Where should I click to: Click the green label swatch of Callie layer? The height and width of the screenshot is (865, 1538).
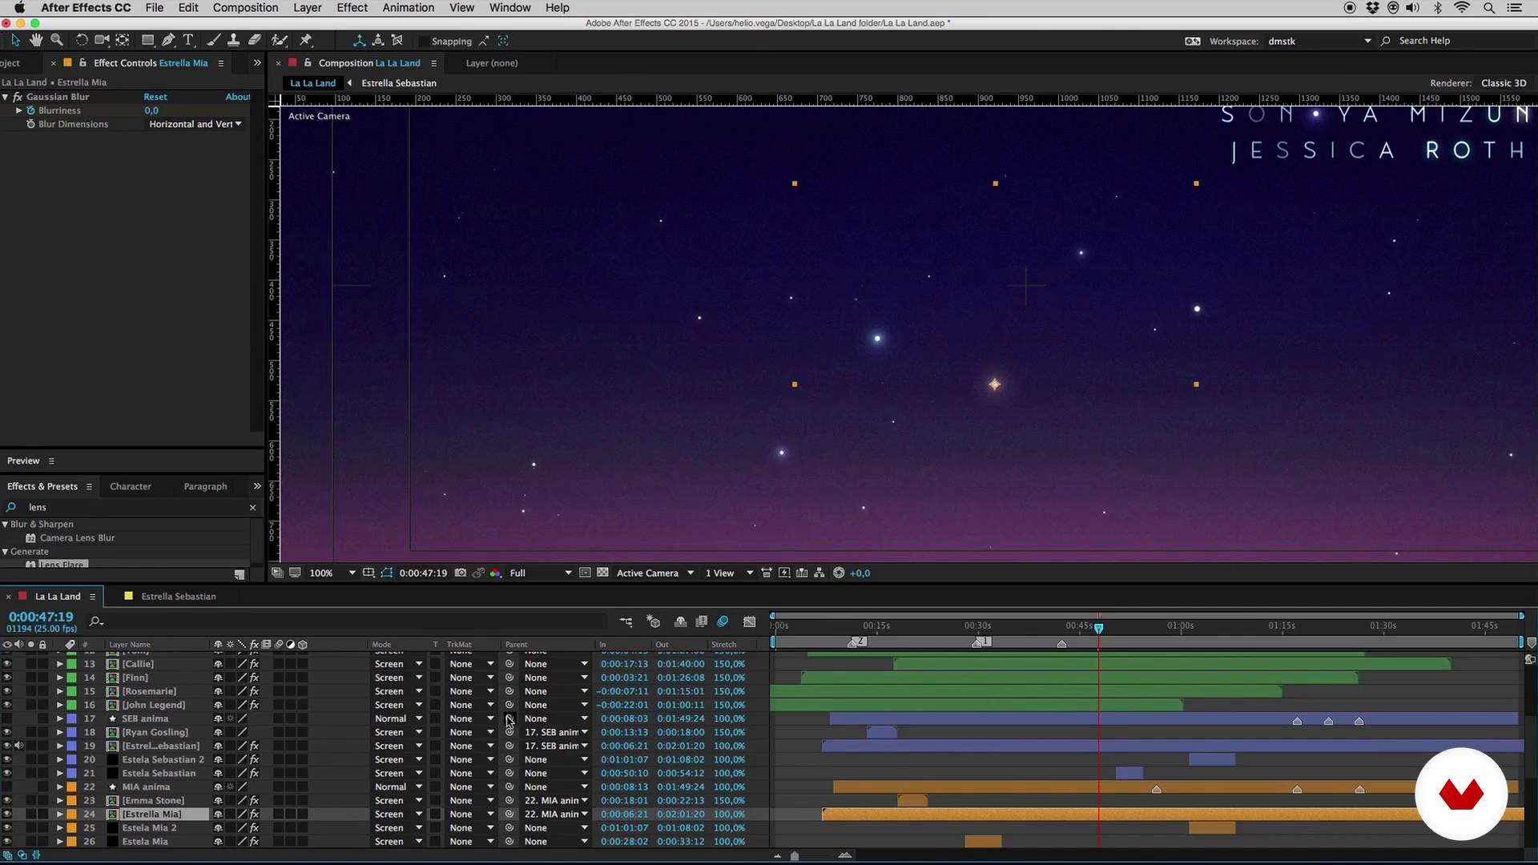click(x=71, y=664)
